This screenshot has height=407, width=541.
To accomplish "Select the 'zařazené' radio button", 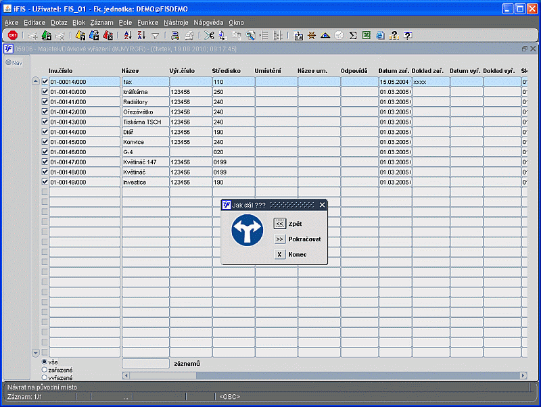I will [45, 370].
